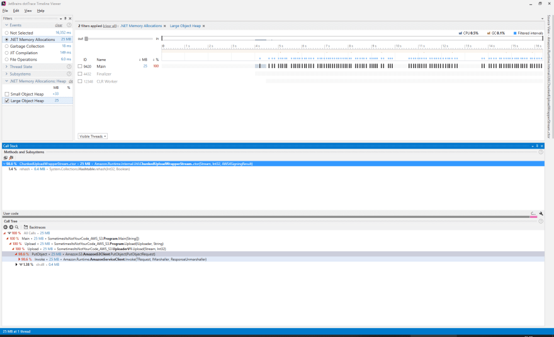
Task: Open the File menu
Action: [5, 11]
